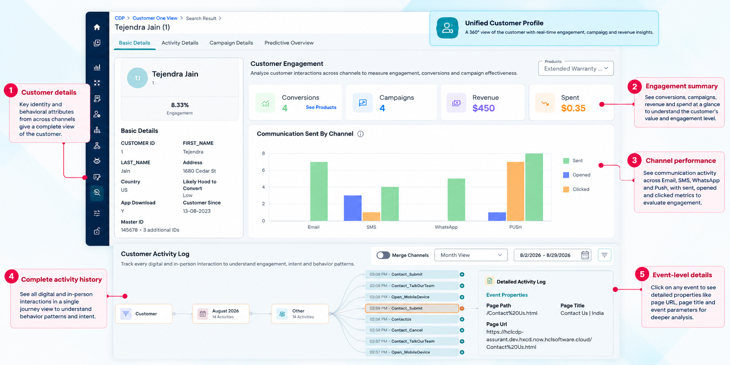Toggle the Merge Channels switch
This screenshot has height=365, width=730.
(x=383, y=255)
